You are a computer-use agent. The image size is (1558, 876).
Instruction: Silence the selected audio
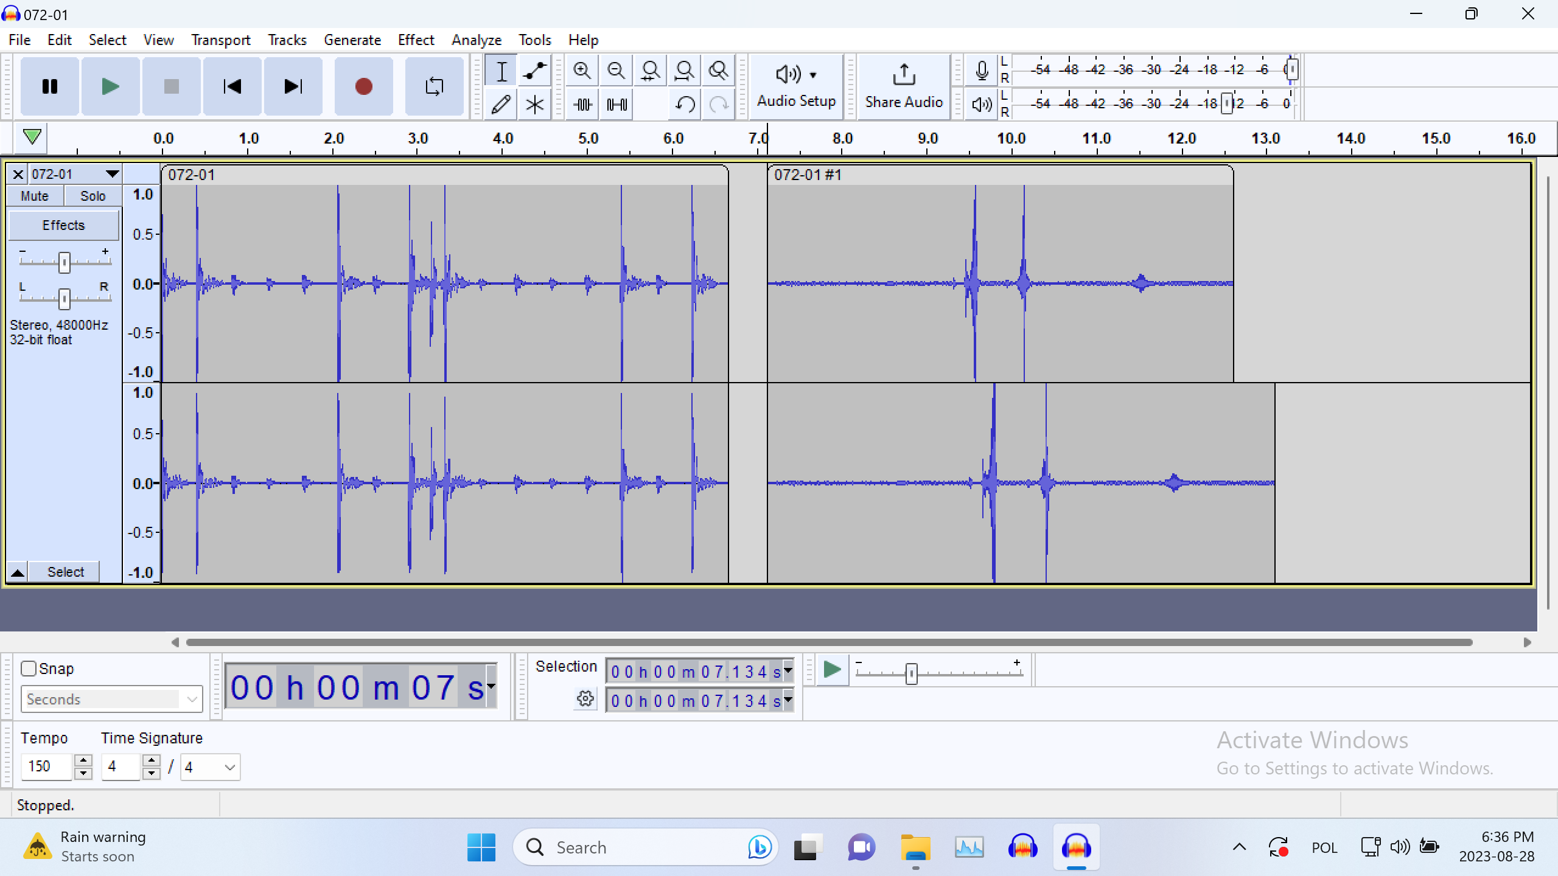(615, 104)
